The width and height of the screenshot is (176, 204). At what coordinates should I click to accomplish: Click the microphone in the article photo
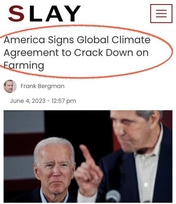(x=113, y=196)
